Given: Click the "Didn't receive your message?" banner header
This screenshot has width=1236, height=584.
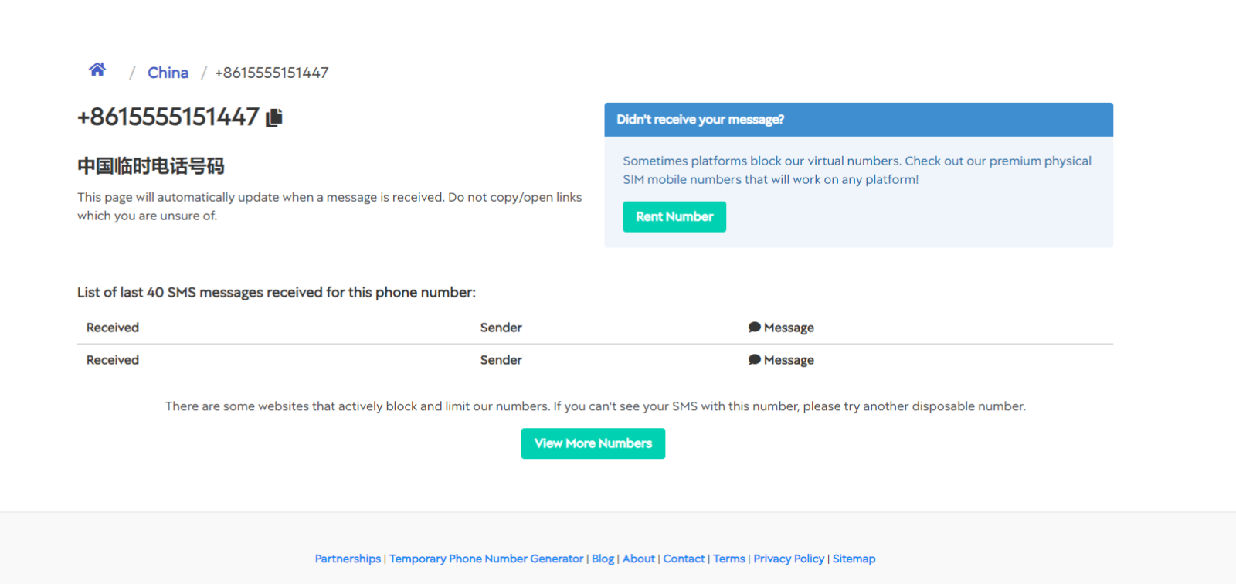Looking at the screenshot, I should coord(857,120).
